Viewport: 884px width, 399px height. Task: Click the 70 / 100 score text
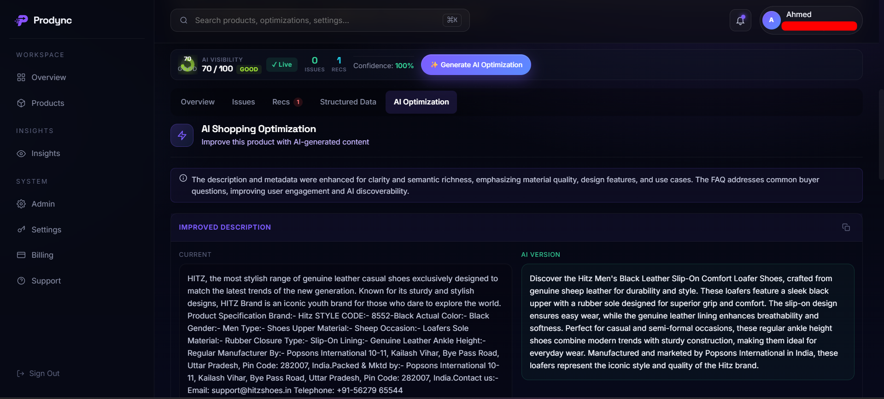pyautogui.click(x=217, y=69)
